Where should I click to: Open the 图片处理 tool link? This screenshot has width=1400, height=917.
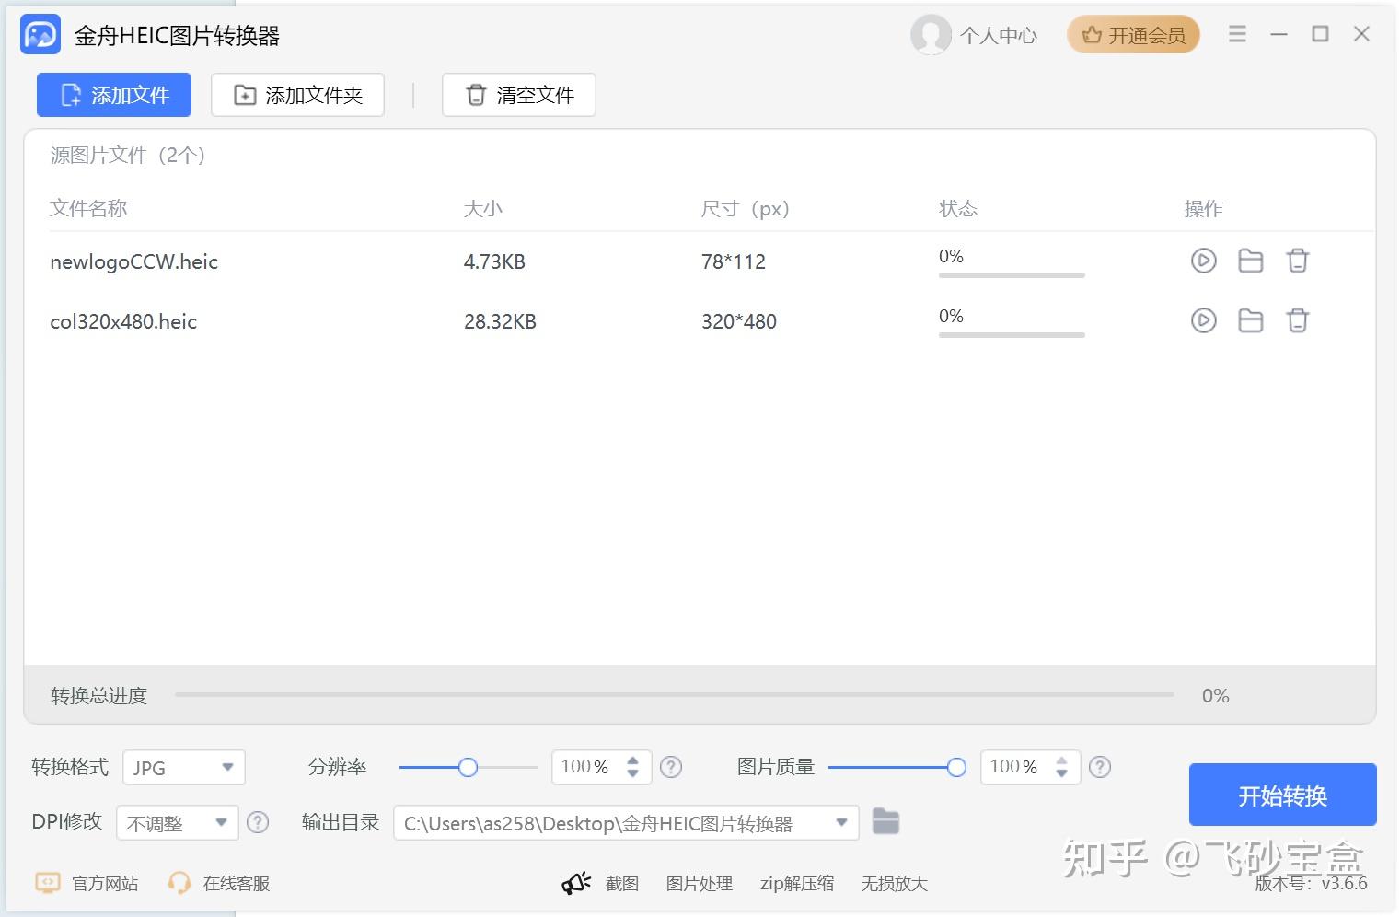click(700, 884)
